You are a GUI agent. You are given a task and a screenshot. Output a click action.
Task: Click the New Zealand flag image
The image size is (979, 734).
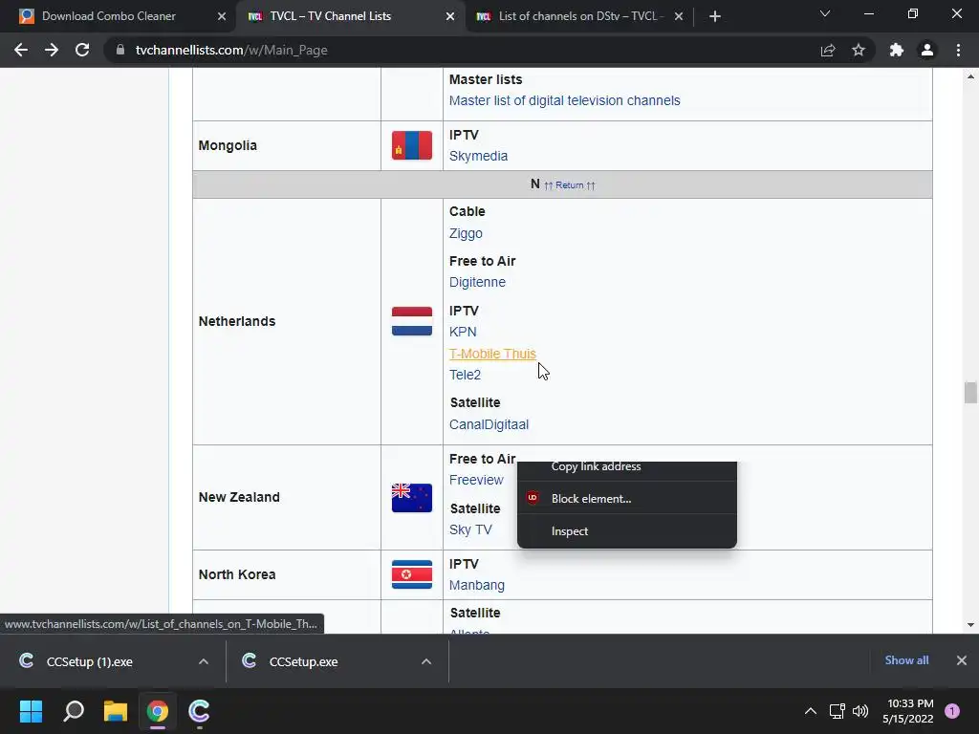click(x=412, y=498)
